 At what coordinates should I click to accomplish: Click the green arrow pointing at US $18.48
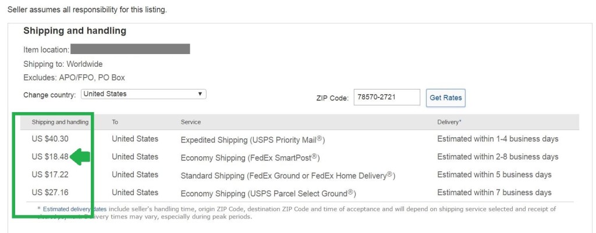[x=80, y=157]
